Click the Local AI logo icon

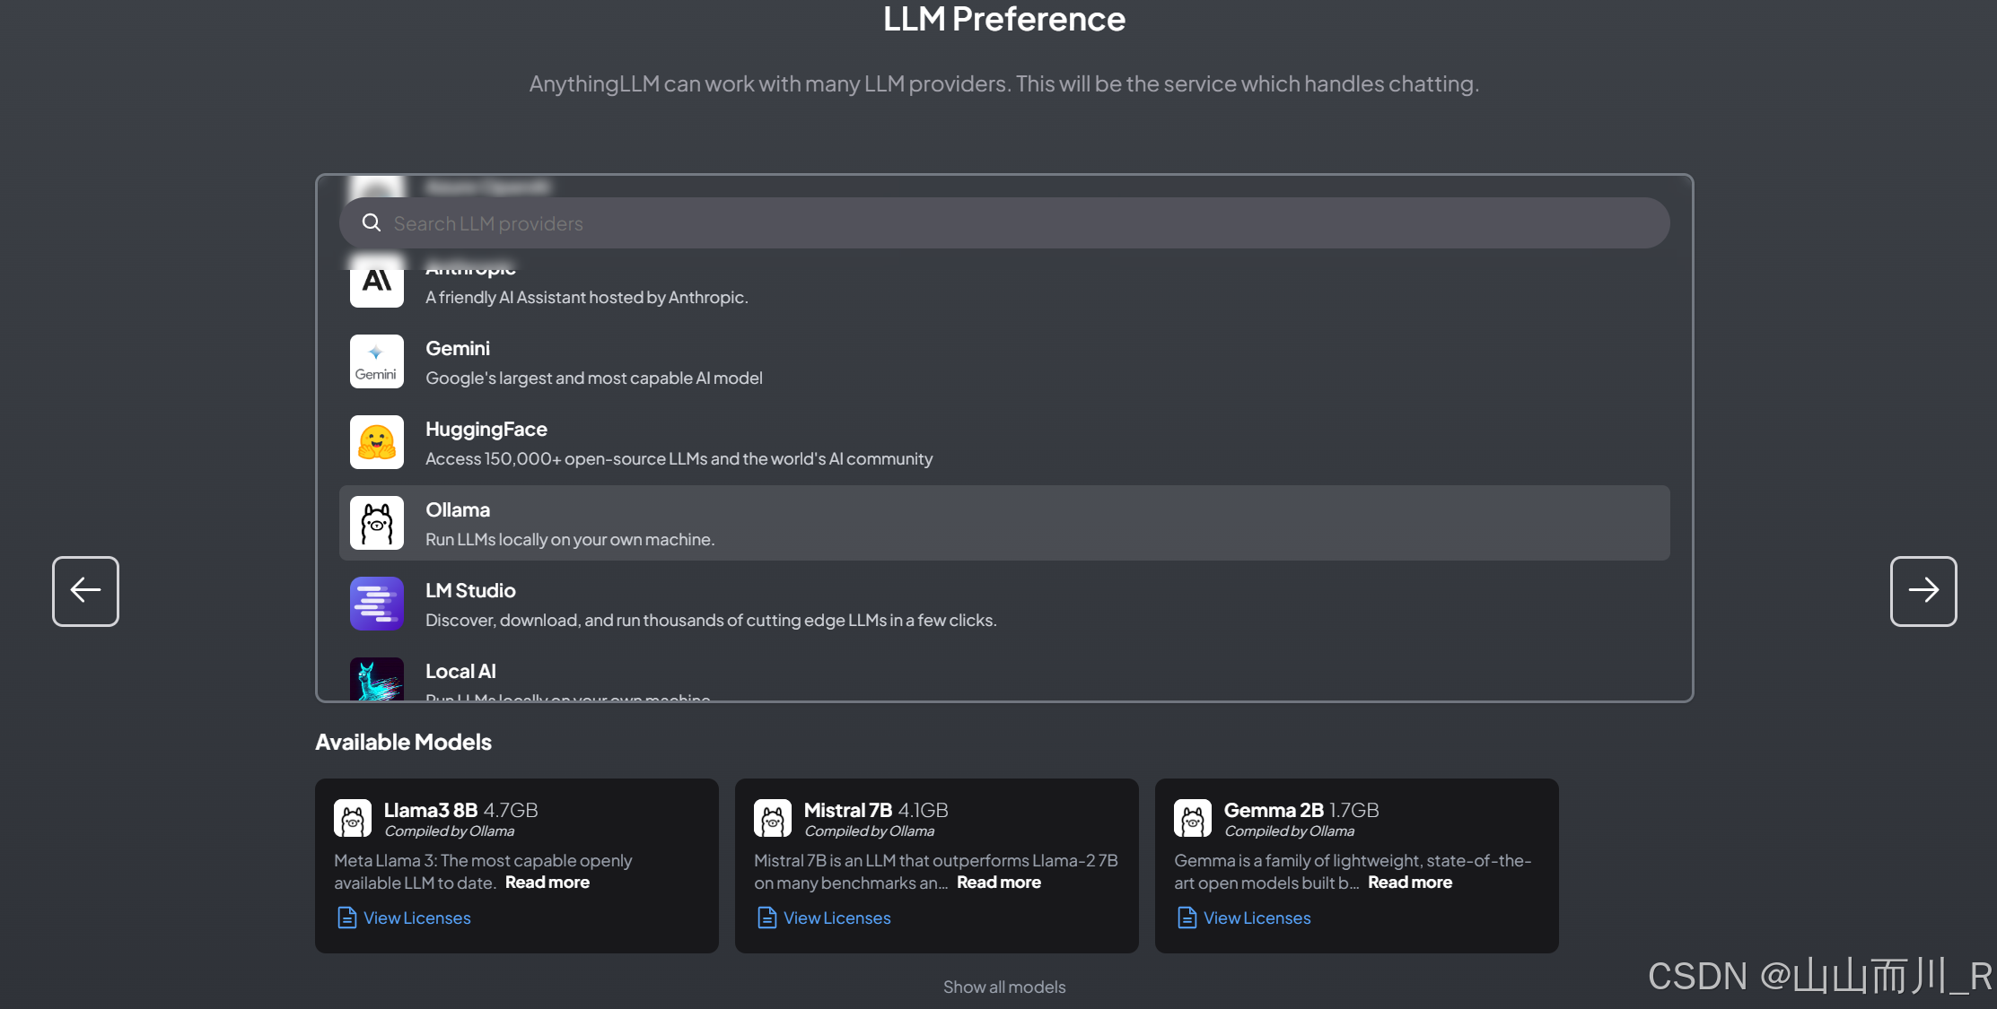tap(376, 679)
